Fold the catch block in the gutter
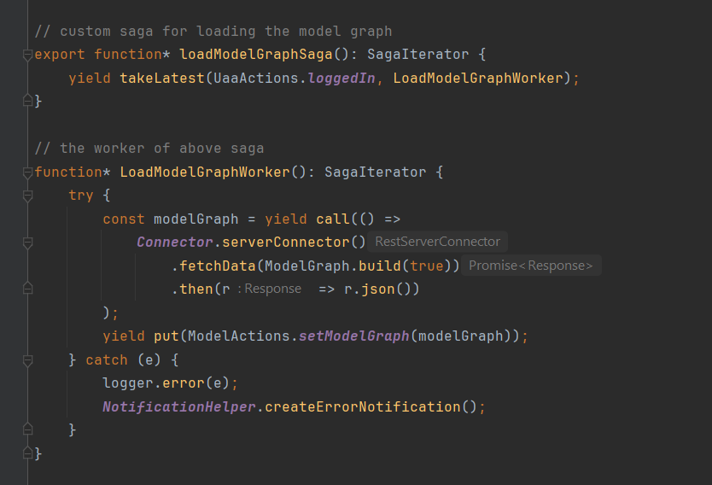Viewport: 712px width, 485px height. point(27,360)
